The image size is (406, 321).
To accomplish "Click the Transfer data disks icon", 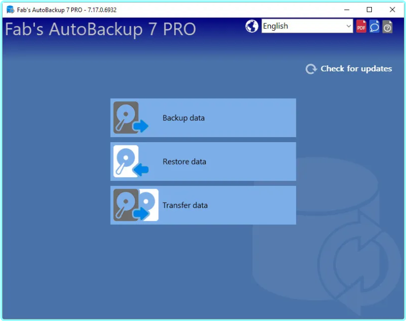I will point(136,205).
